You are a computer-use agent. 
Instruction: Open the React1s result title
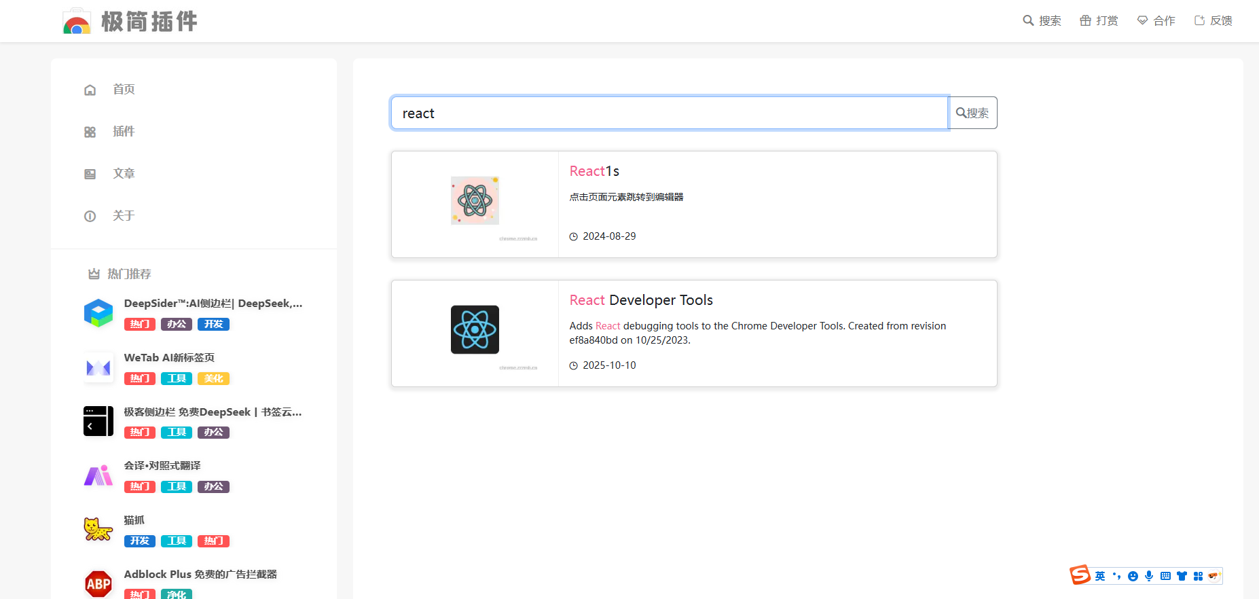click(x=594, y=171)
